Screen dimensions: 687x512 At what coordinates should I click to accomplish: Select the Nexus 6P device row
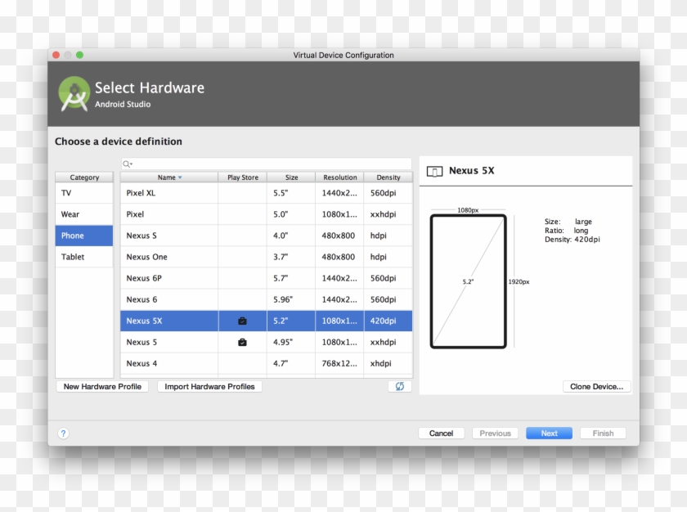click(267, 278)
